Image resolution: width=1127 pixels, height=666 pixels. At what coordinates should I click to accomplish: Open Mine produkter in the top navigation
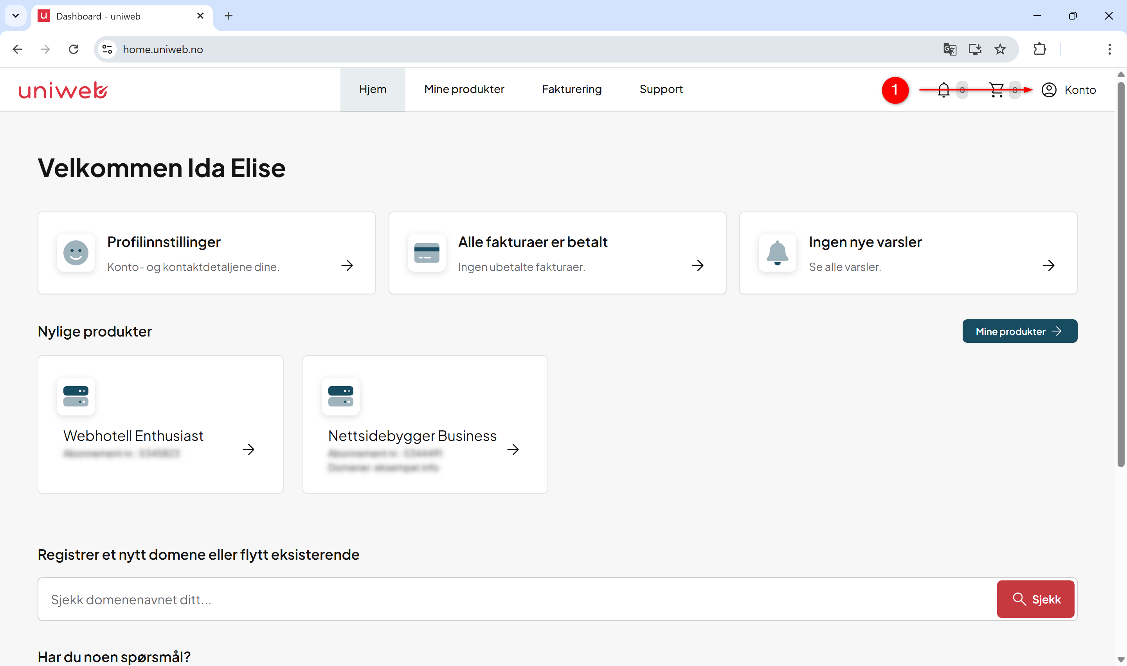pos(464,90)
